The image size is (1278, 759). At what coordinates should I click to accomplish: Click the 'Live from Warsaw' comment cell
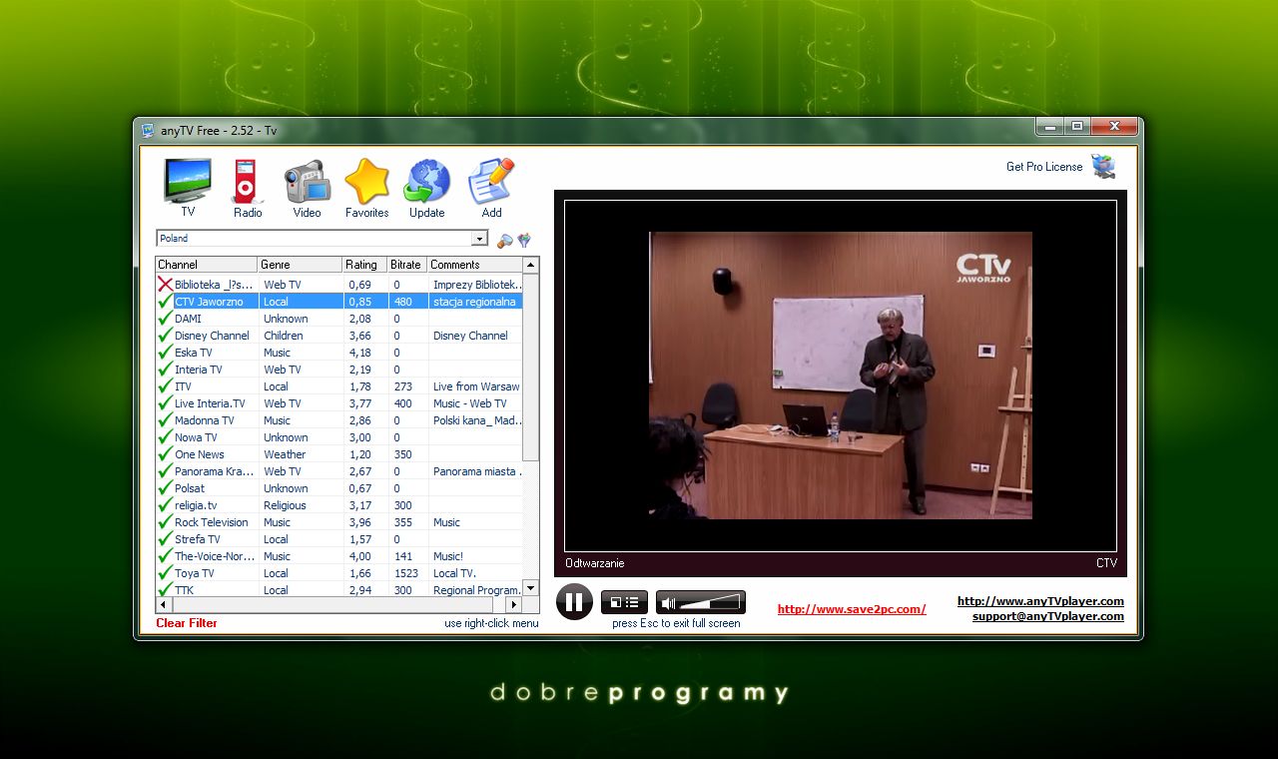coord(476,386)
